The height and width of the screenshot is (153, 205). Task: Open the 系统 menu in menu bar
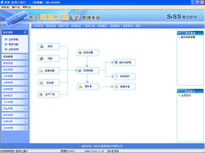click(5, 7)
